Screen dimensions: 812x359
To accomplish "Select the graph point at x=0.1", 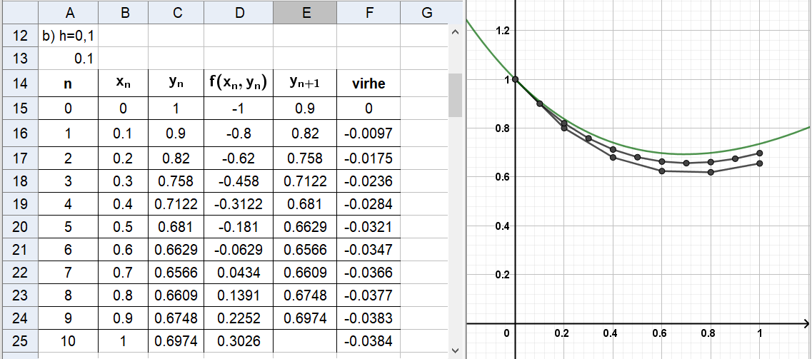I will [540, 103].
